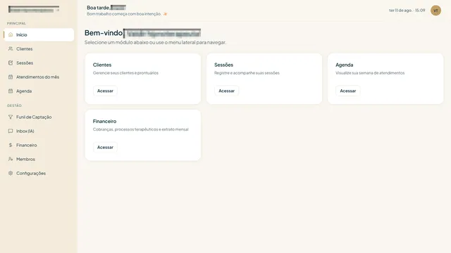Click the 'Boa tarde' greeting

click(99, 8)
